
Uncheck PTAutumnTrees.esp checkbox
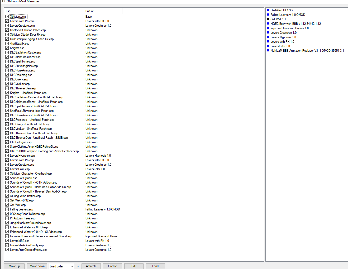click(7, 218)
